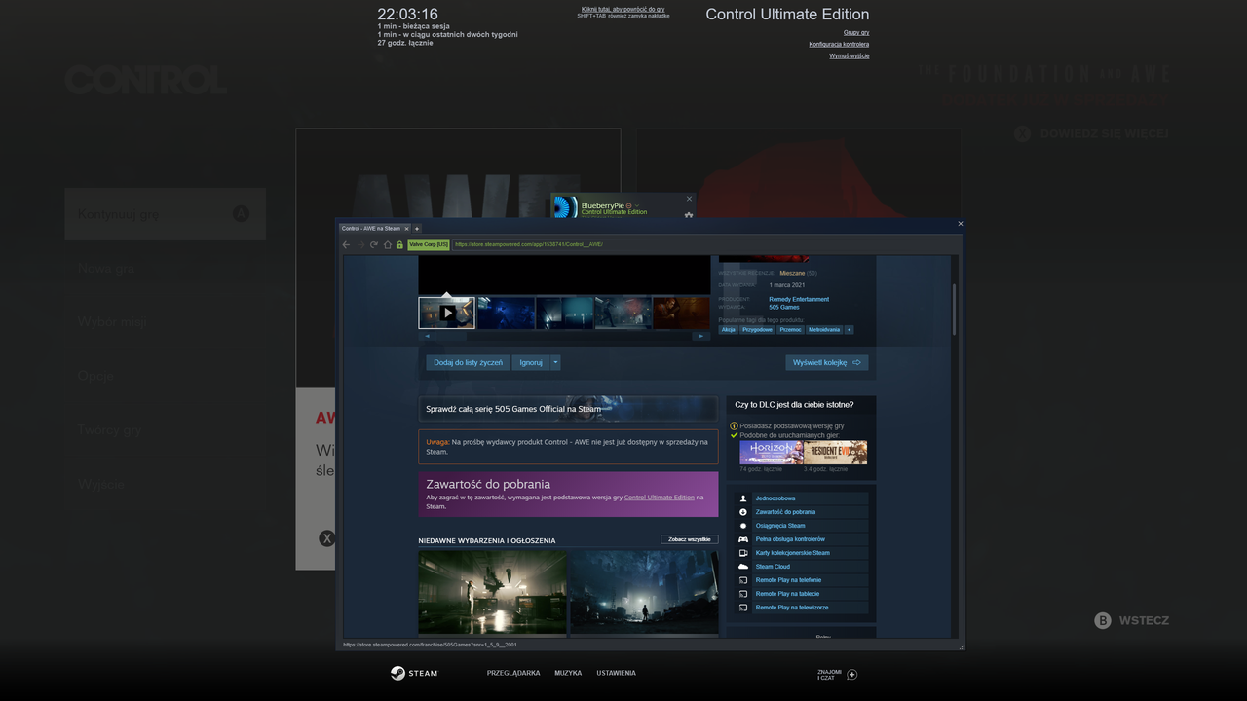Viewport: 1247px width, 701px height.
Task: Click Remote Play na tablecie cast icon
Action: pyautogui.click(x=743, y=594)
